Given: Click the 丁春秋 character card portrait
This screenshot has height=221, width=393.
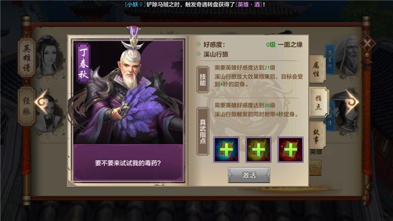Looking at the screenshot, I should tap(128, 92).
